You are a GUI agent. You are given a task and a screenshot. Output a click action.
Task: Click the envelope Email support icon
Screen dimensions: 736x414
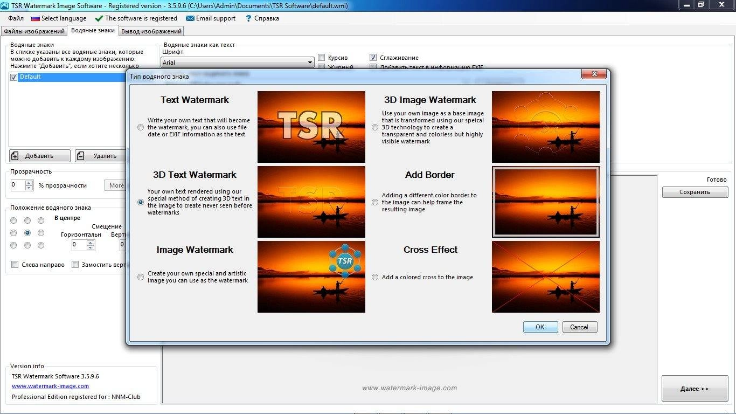coord(190,18)
